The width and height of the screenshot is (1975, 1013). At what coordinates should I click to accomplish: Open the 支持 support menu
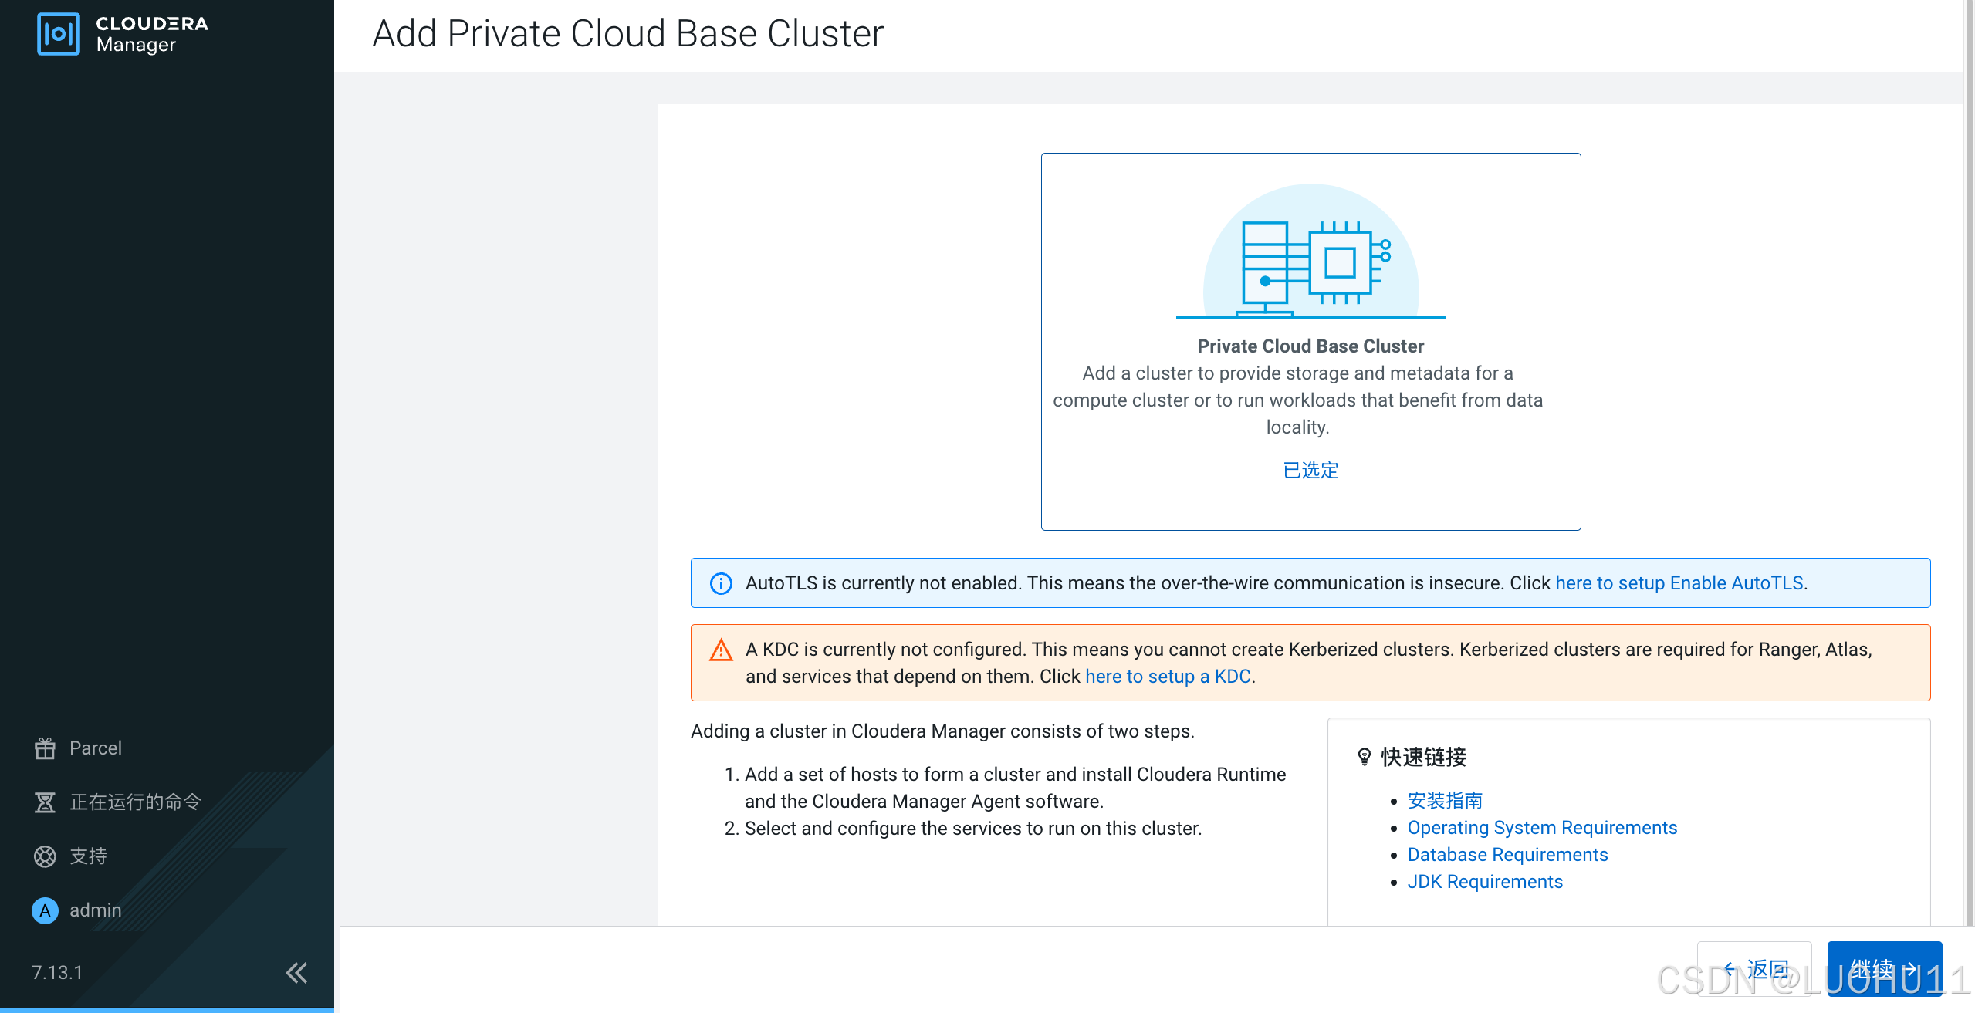(88, 856)
